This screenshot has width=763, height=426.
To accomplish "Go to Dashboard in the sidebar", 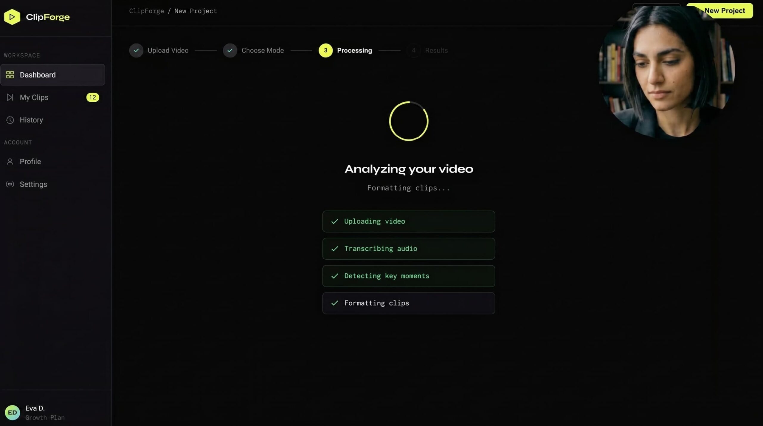I will pos(53,75).
